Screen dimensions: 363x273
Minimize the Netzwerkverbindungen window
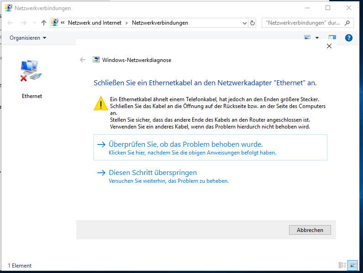[307, 8]
